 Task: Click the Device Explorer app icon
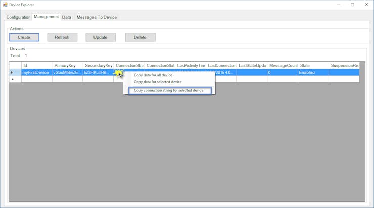pos(5,5)
